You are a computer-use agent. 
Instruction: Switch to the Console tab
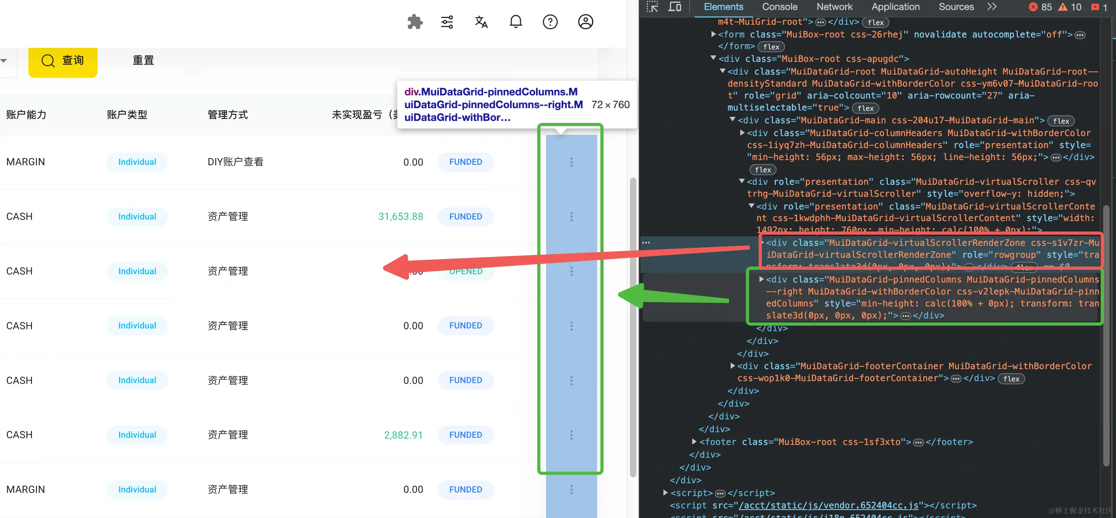click(779, 7)
